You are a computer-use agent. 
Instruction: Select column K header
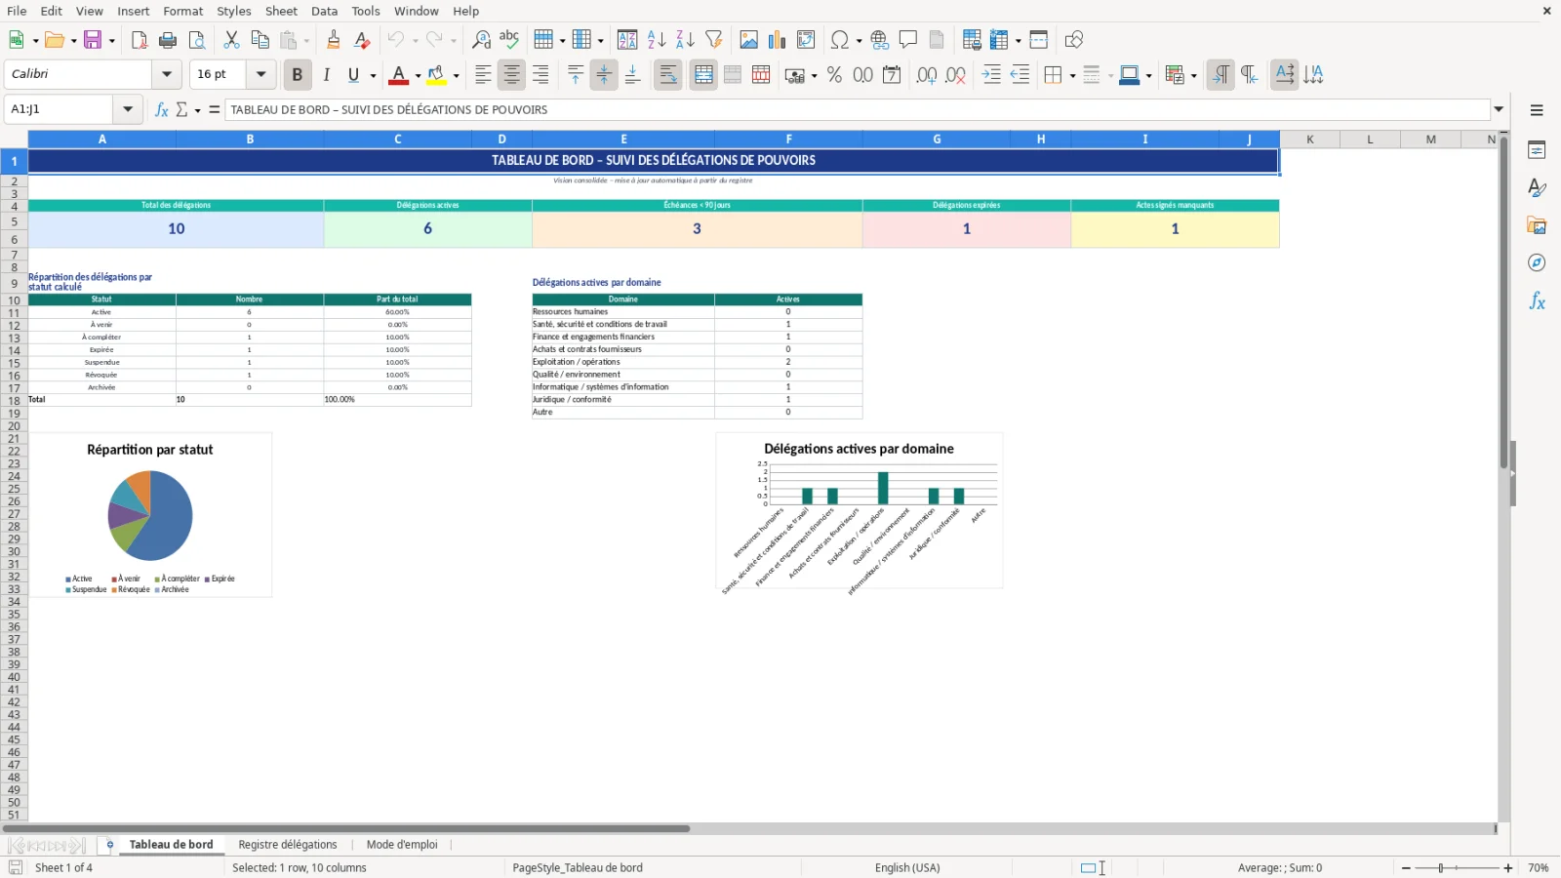click(x=1310, y=140)
